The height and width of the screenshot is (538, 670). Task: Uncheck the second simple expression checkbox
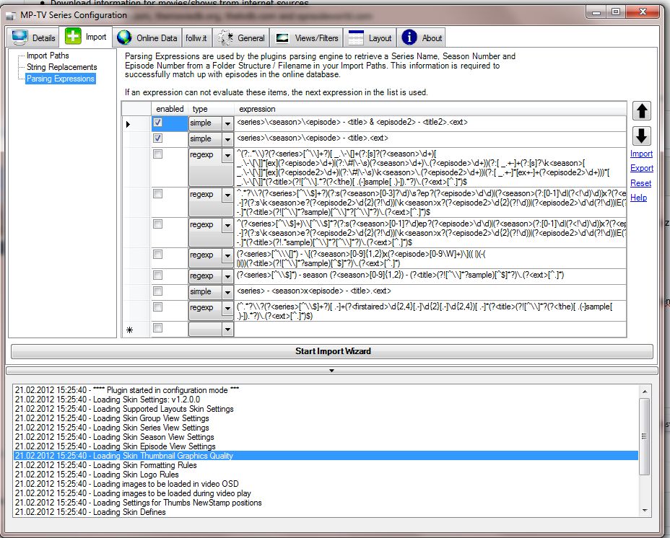point(157,138)
